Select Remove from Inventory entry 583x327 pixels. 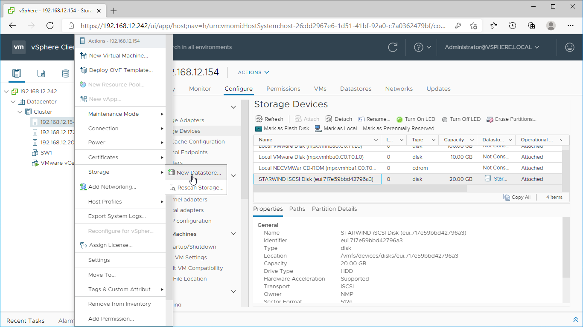click(x=120, y=304)
